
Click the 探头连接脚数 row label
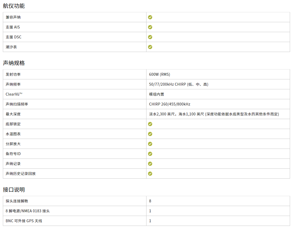pos(17,201)
